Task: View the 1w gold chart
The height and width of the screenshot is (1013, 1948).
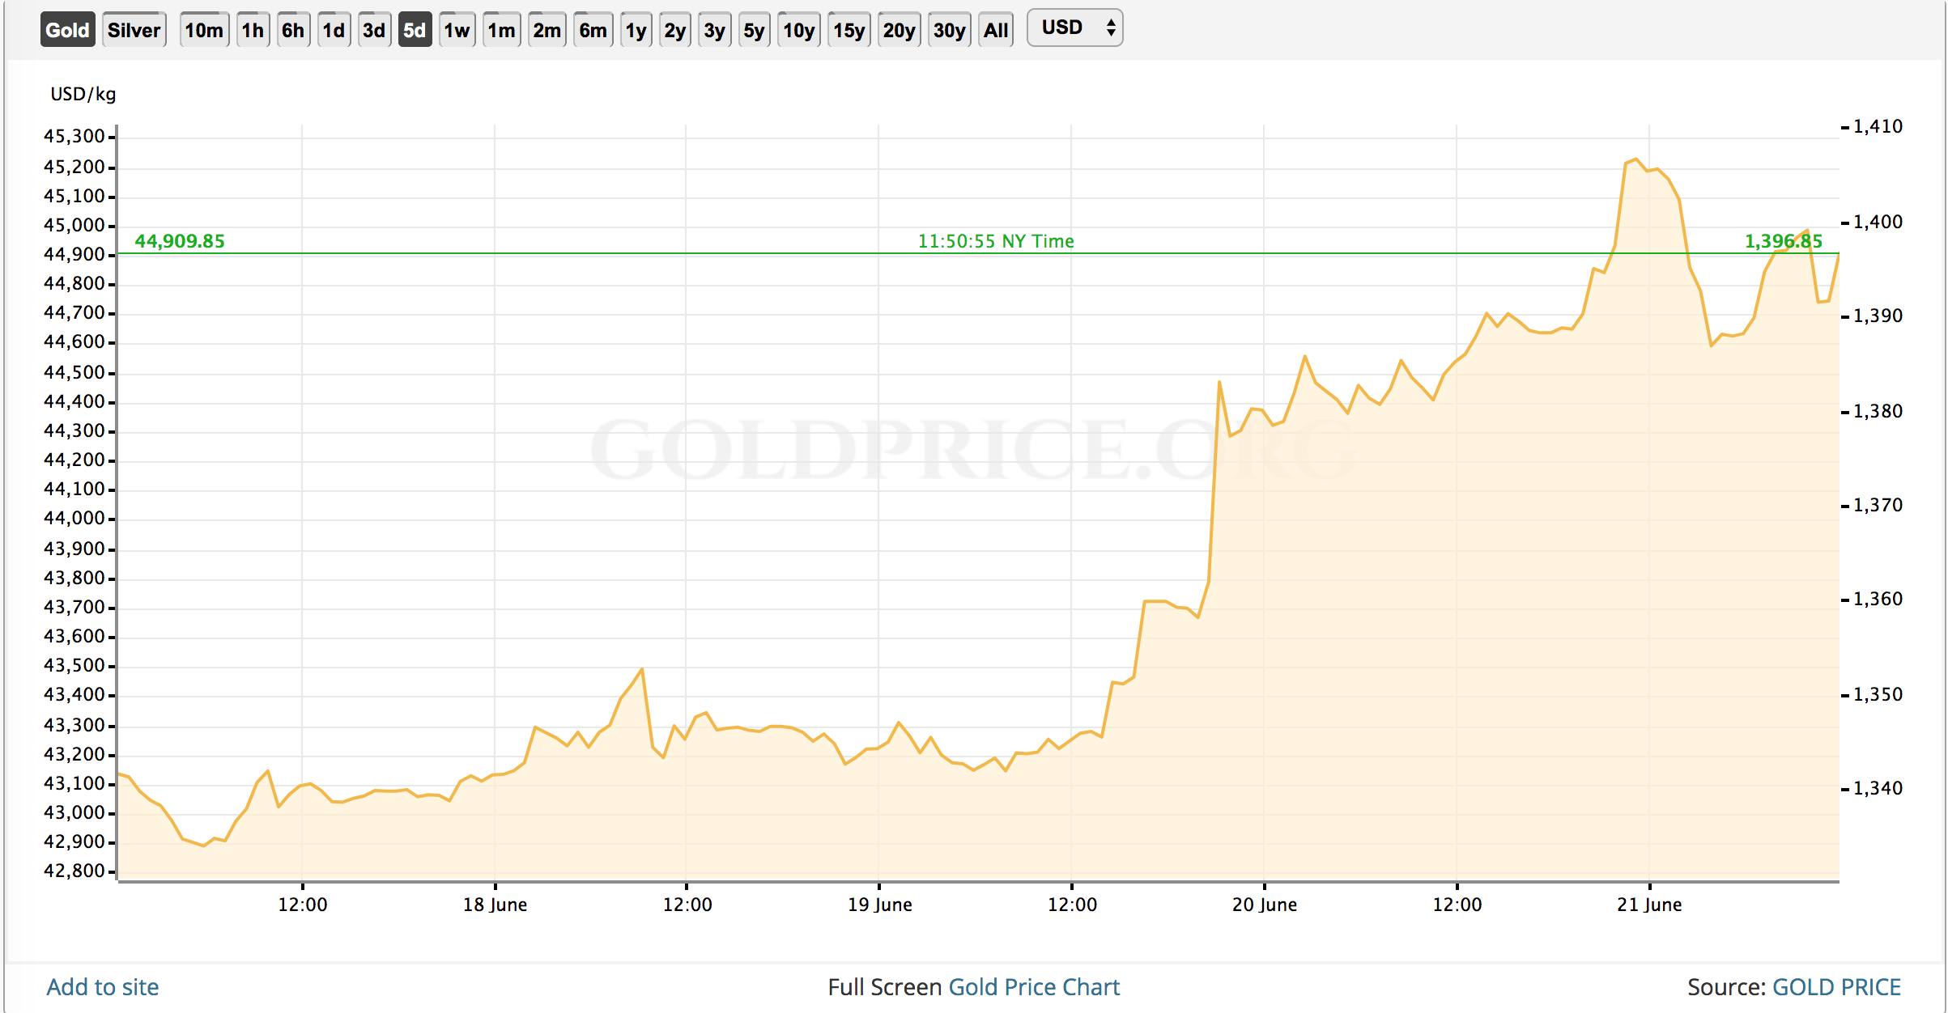Action: (457, 30)
